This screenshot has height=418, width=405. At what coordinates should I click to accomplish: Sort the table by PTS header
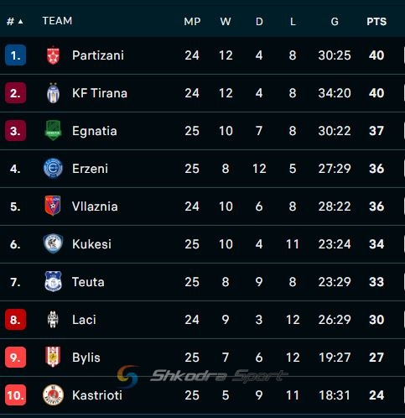[376, 22]
